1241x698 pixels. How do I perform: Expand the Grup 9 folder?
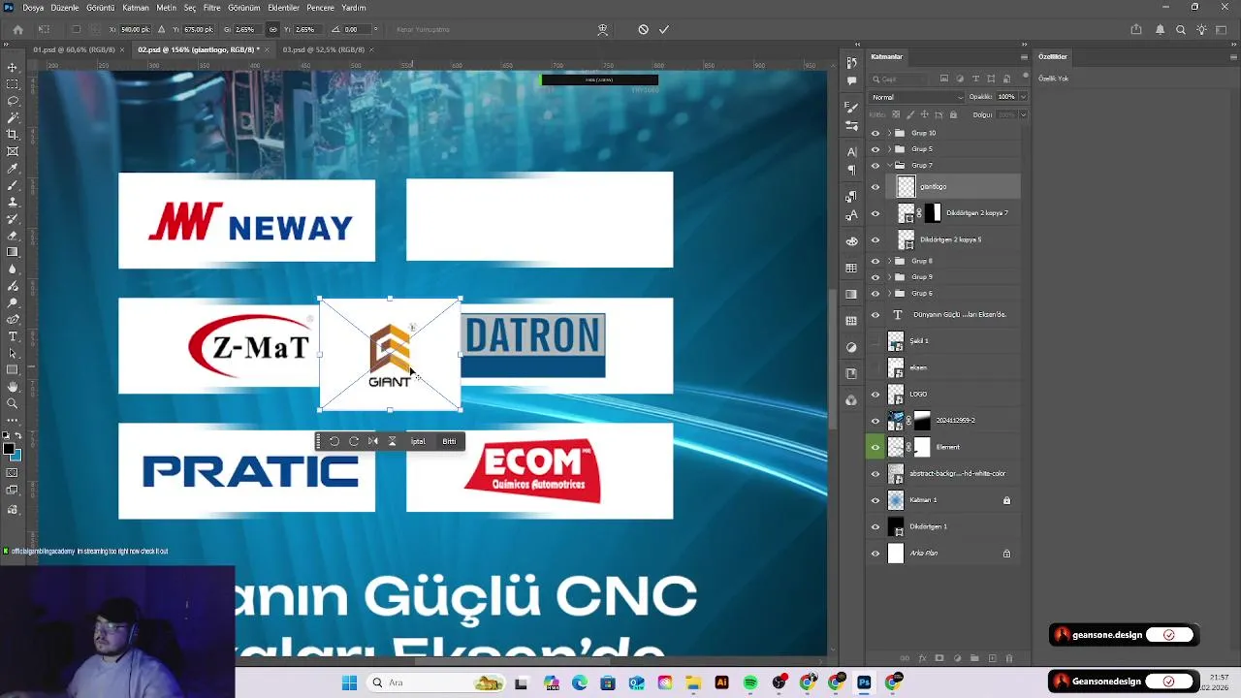pyautogui.click(x=889, y=277)
